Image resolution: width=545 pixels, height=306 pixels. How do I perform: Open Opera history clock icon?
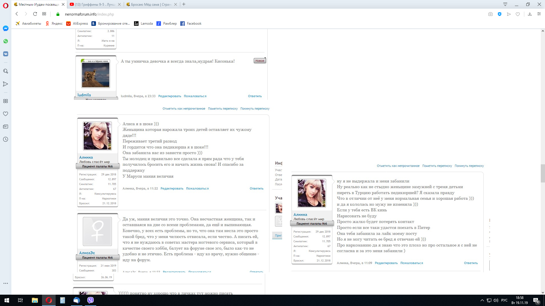(5, 139)
